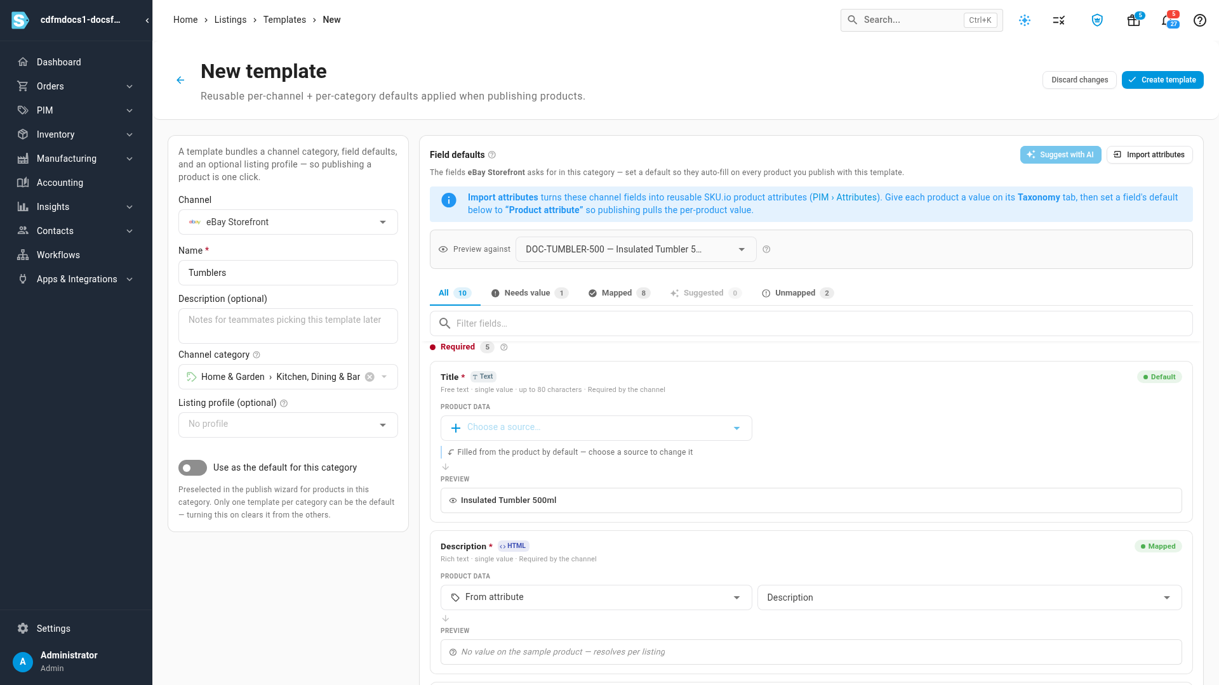The height and width of the screenshot is (685, 1219).
Task: Click Import attributes button
Action: 1149,155
